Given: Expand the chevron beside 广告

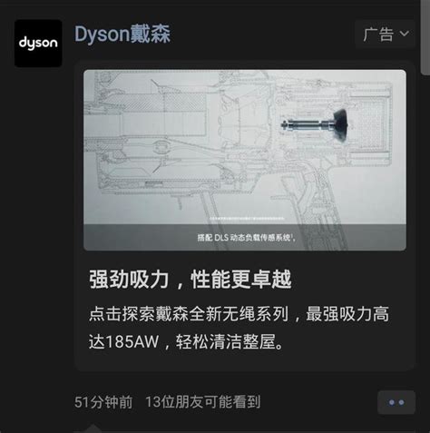Looking at the screenshot, I should [405, 33].
